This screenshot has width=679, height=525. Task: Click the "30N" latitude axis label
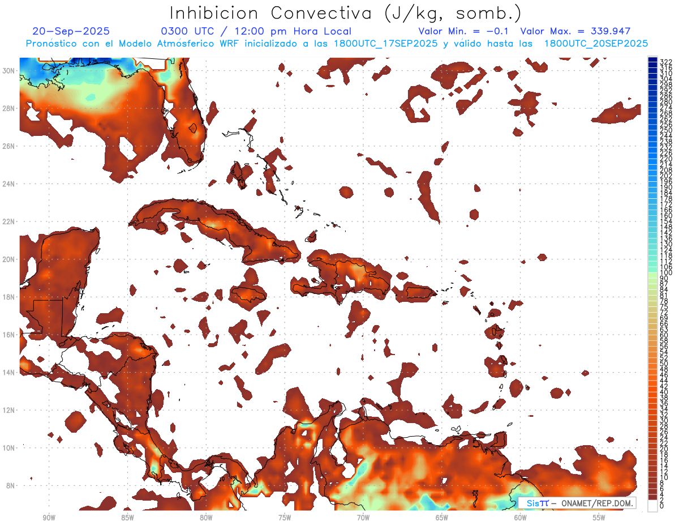(8, 70)
